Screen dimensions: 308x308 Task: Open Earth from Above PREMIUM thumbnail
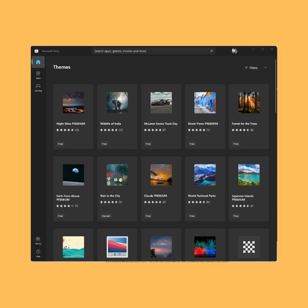73,175
